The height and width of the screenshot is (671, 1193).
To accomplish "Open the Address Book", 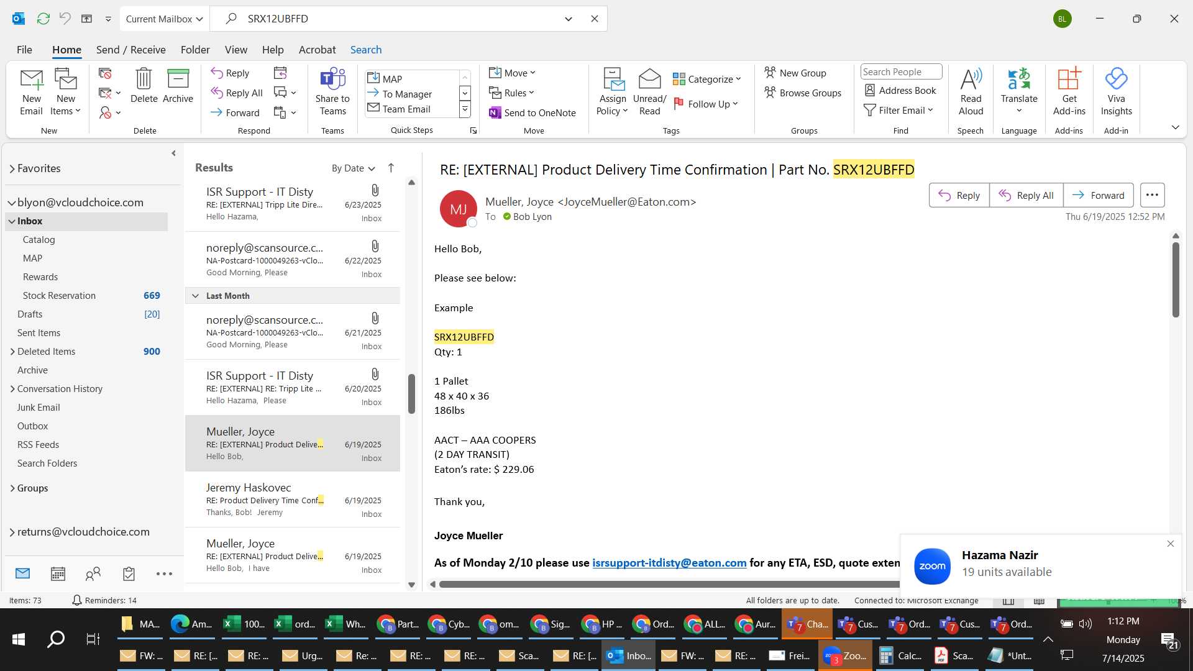I will coord(900,90).
